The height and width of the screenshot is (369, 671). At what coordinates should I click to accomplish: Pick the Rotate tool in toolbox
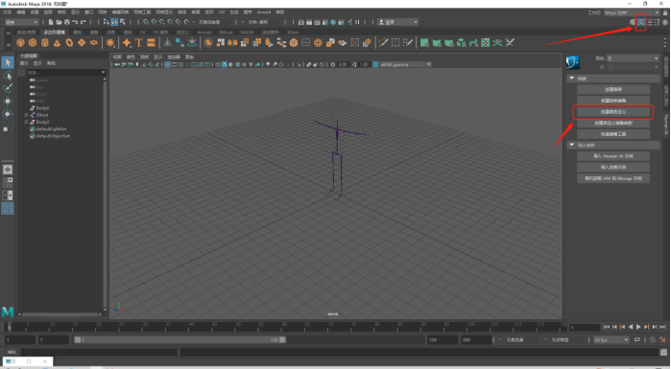coord(8,114)
